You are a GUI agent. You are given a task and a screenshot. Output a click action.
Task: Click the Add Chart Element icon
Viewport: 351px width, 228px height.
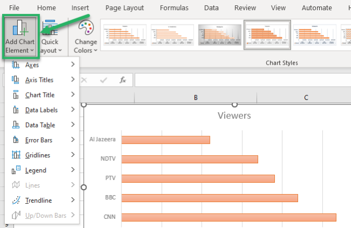20,29
